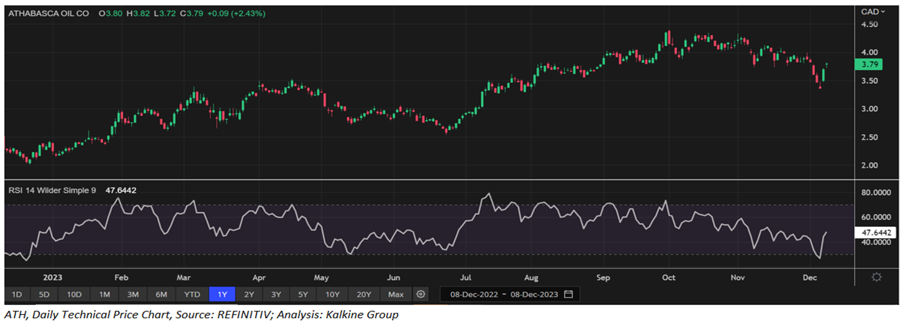Choose the 10Y range option
903x325 pixels.
tap(332, 294)
